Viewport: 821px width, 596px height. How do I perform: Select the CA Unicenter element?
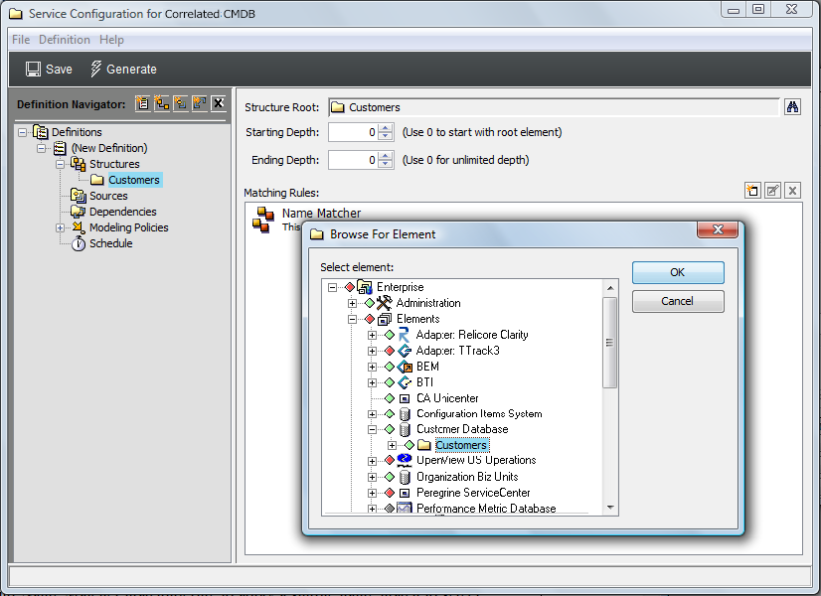tap(447, 398)
